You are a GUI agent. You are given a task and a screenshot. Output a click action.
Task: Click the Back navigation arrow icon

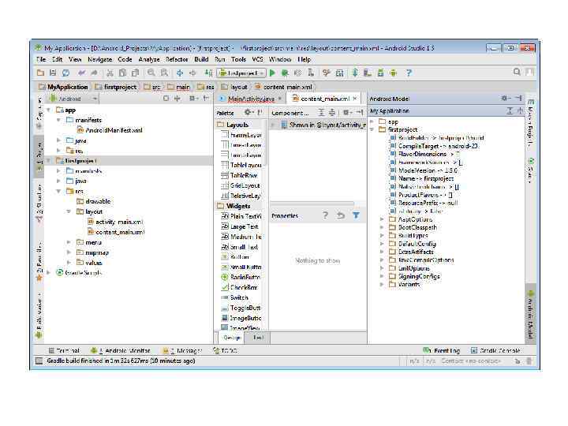(x=180, y=73)
